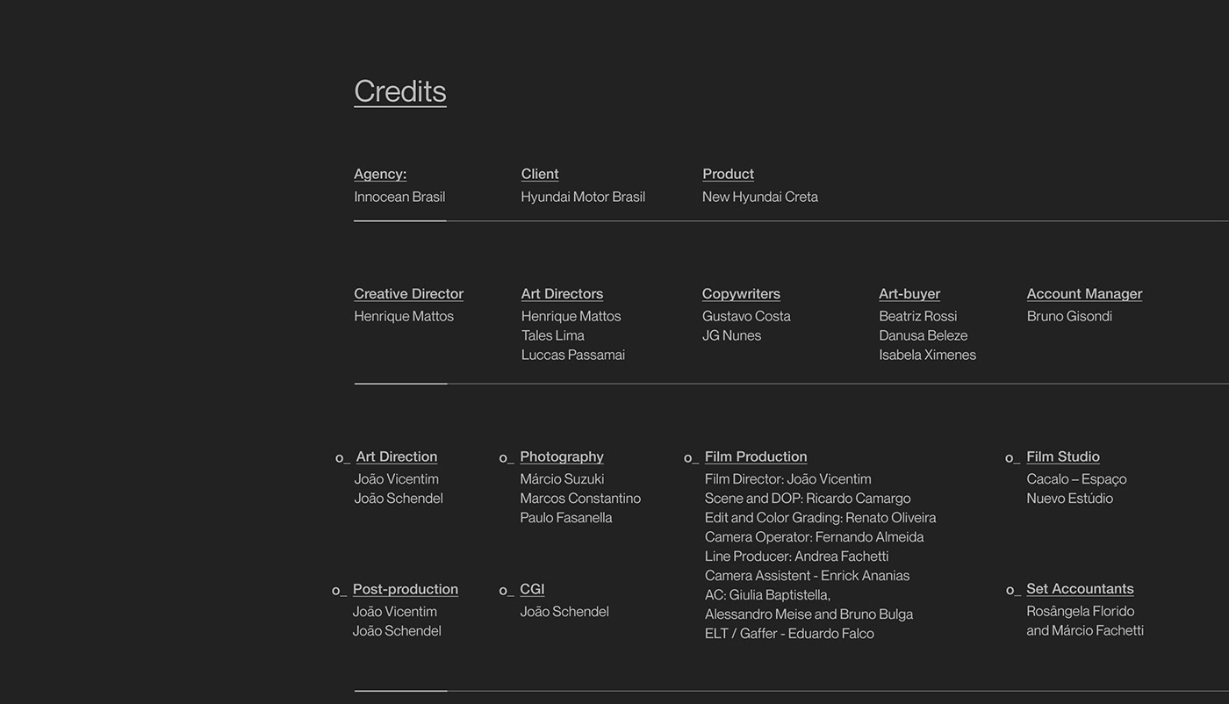Click the bullet marker beside Photography
1229x704 pixels.
506,458
